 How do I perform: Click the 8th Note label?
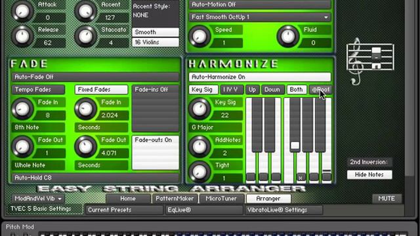click(x=38, y=128)
